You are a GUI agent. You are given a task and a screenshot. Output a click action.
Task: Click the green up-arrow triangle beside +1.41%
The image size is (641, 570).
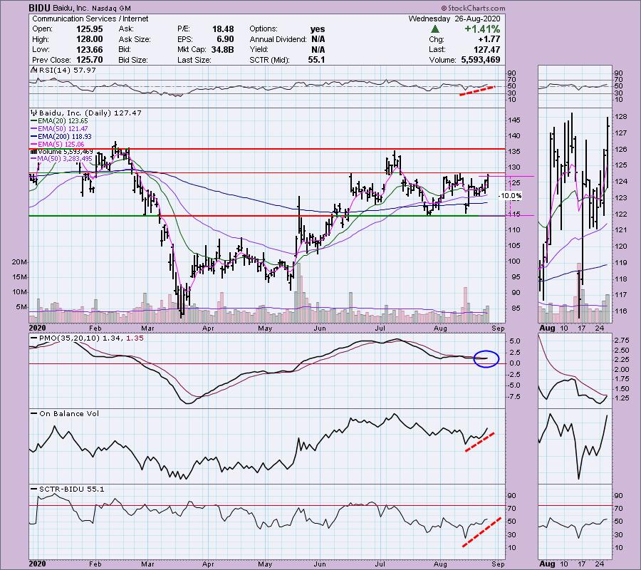coord(435,29)
